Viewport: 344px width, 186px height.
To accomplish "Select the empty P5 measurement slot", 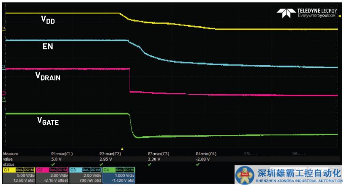I will click(251, 154).
